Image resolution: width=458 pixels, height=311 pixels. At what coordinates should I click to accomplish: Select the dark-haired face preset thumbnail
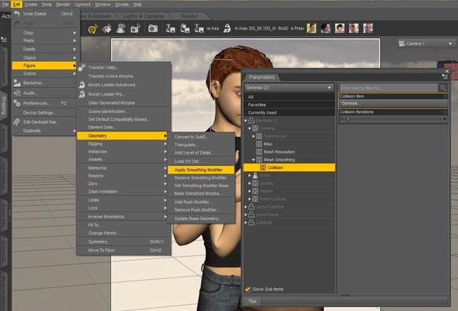point(325,28)
